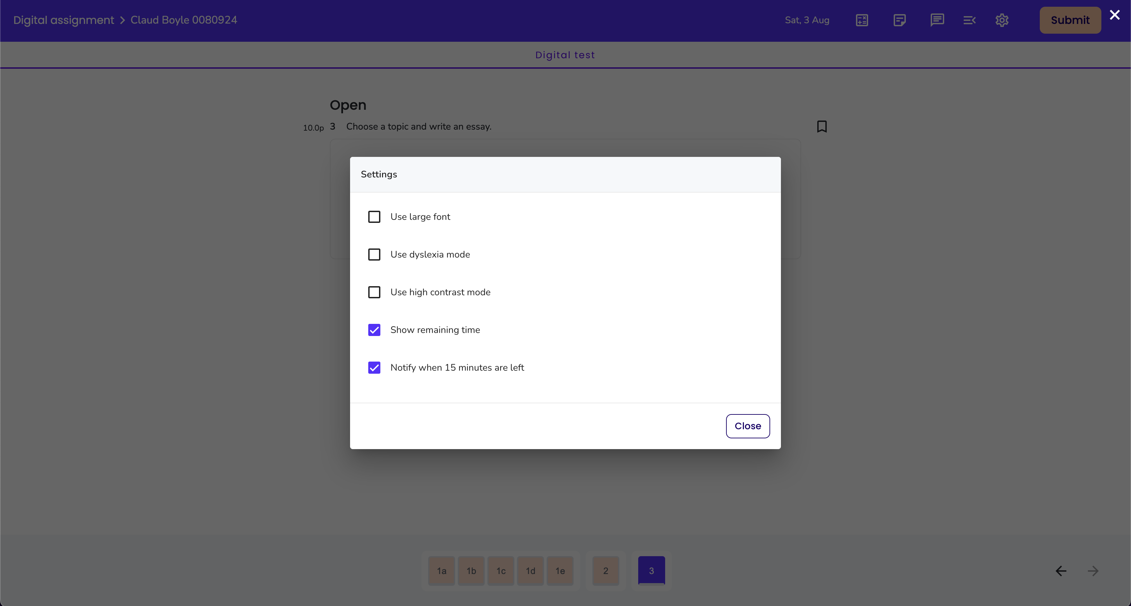Click Claud Boyle 0080924 breadcrumb
Screen dimensions: 1131x606
click(x=184, y=20)
